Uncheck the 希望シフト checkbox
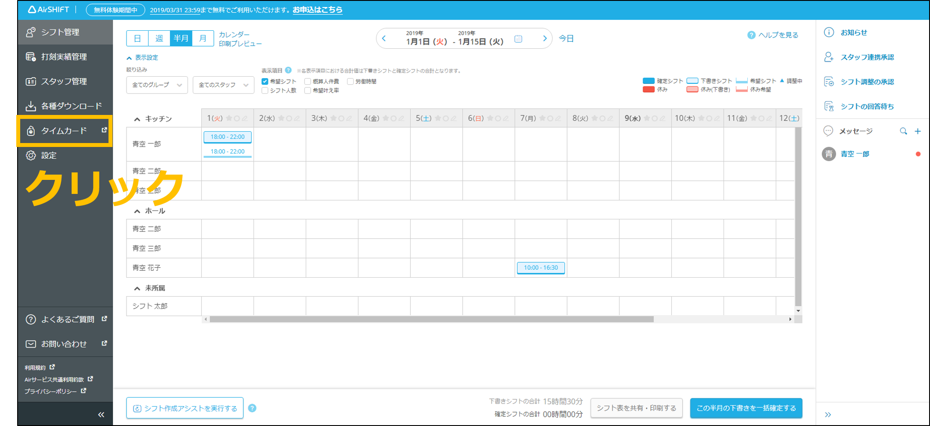 pyautogui.click(x=265, y=82)
